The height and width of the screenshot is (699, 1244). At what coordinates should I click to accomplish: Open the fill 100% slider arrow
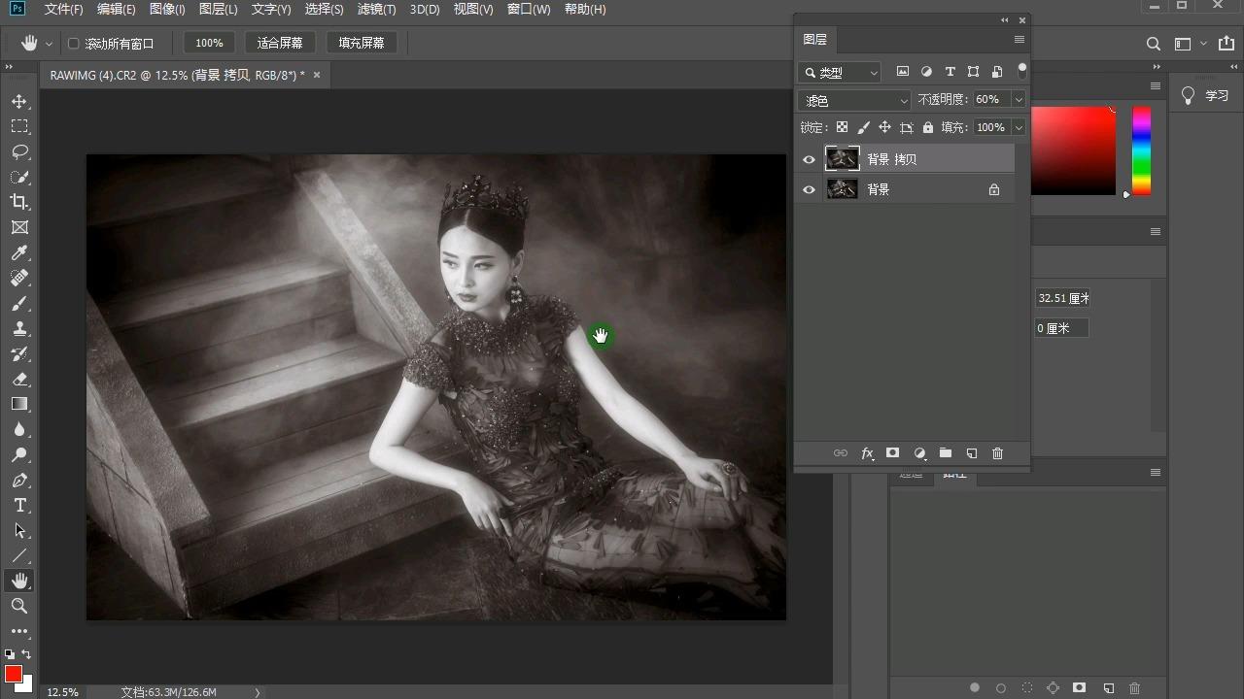coord(1019,127)
